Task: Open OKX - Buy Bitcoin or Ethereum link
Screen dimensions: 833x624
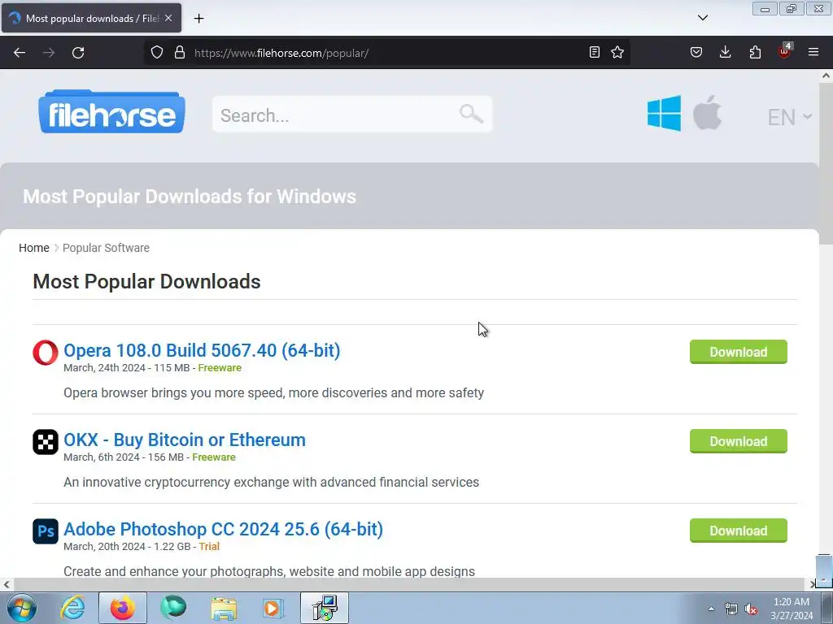Action: [x=185, y=440]
